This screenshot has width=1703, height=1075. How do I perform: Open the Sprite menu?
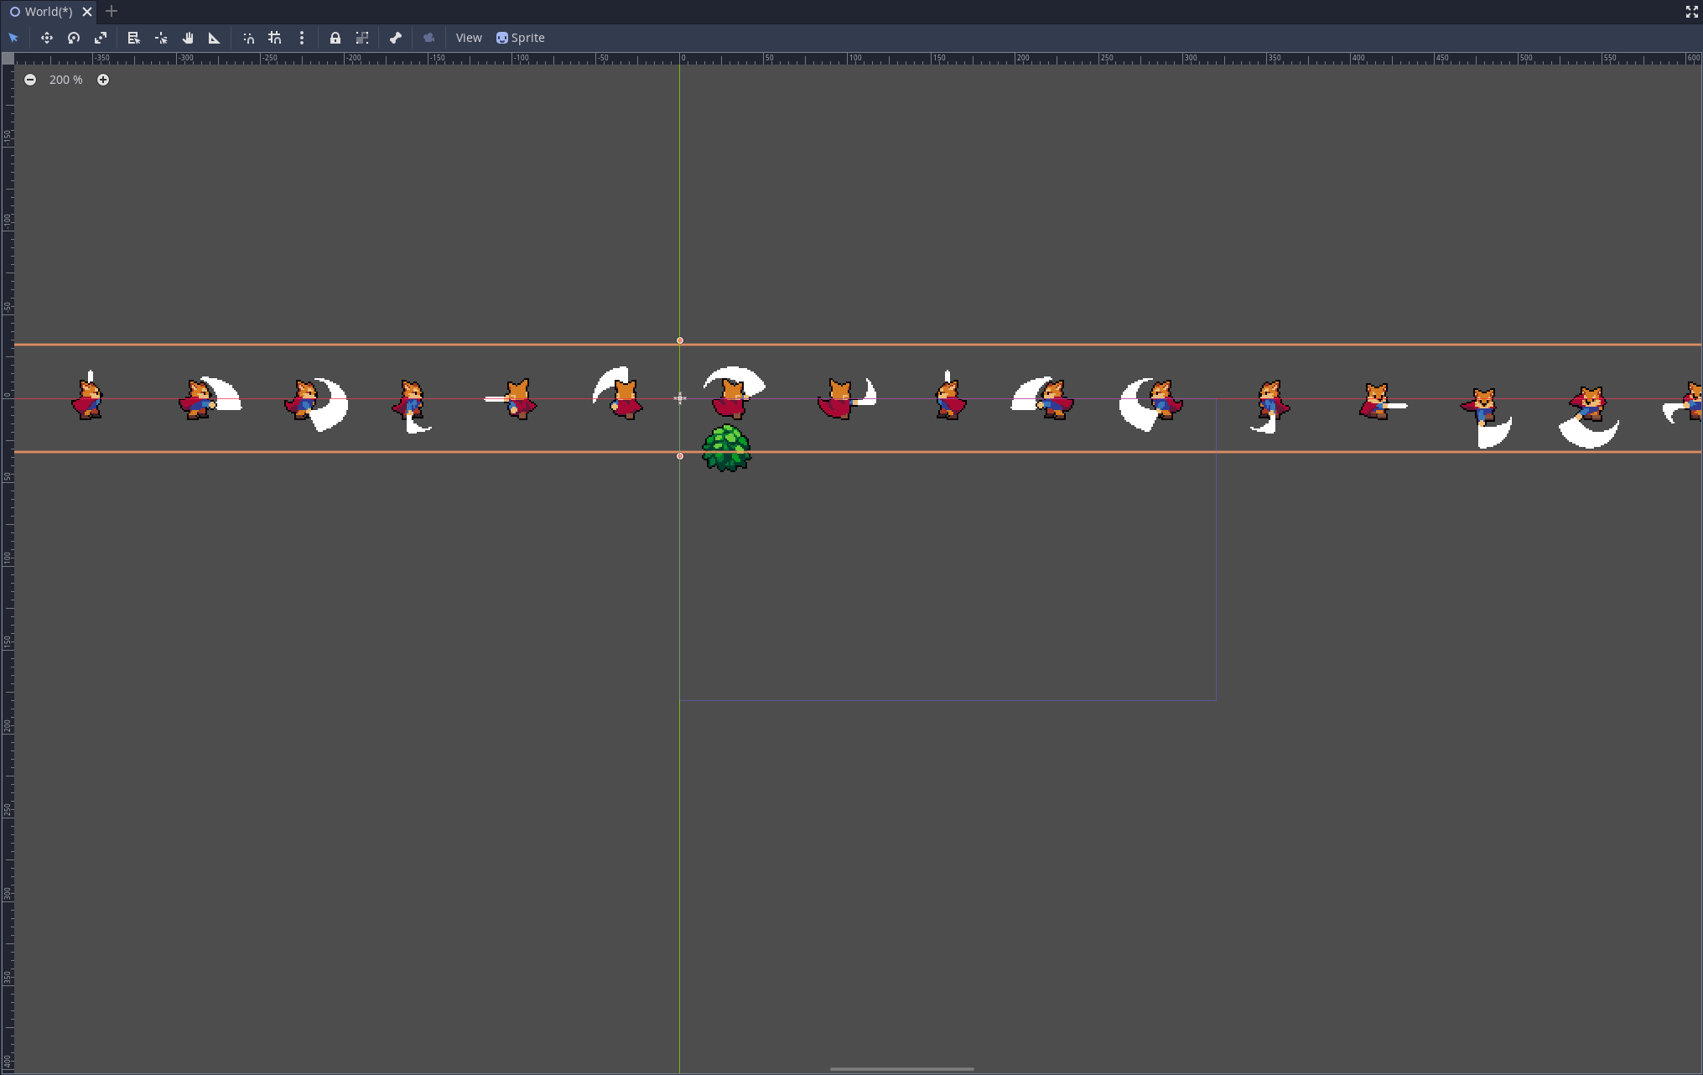click(521, 38)
